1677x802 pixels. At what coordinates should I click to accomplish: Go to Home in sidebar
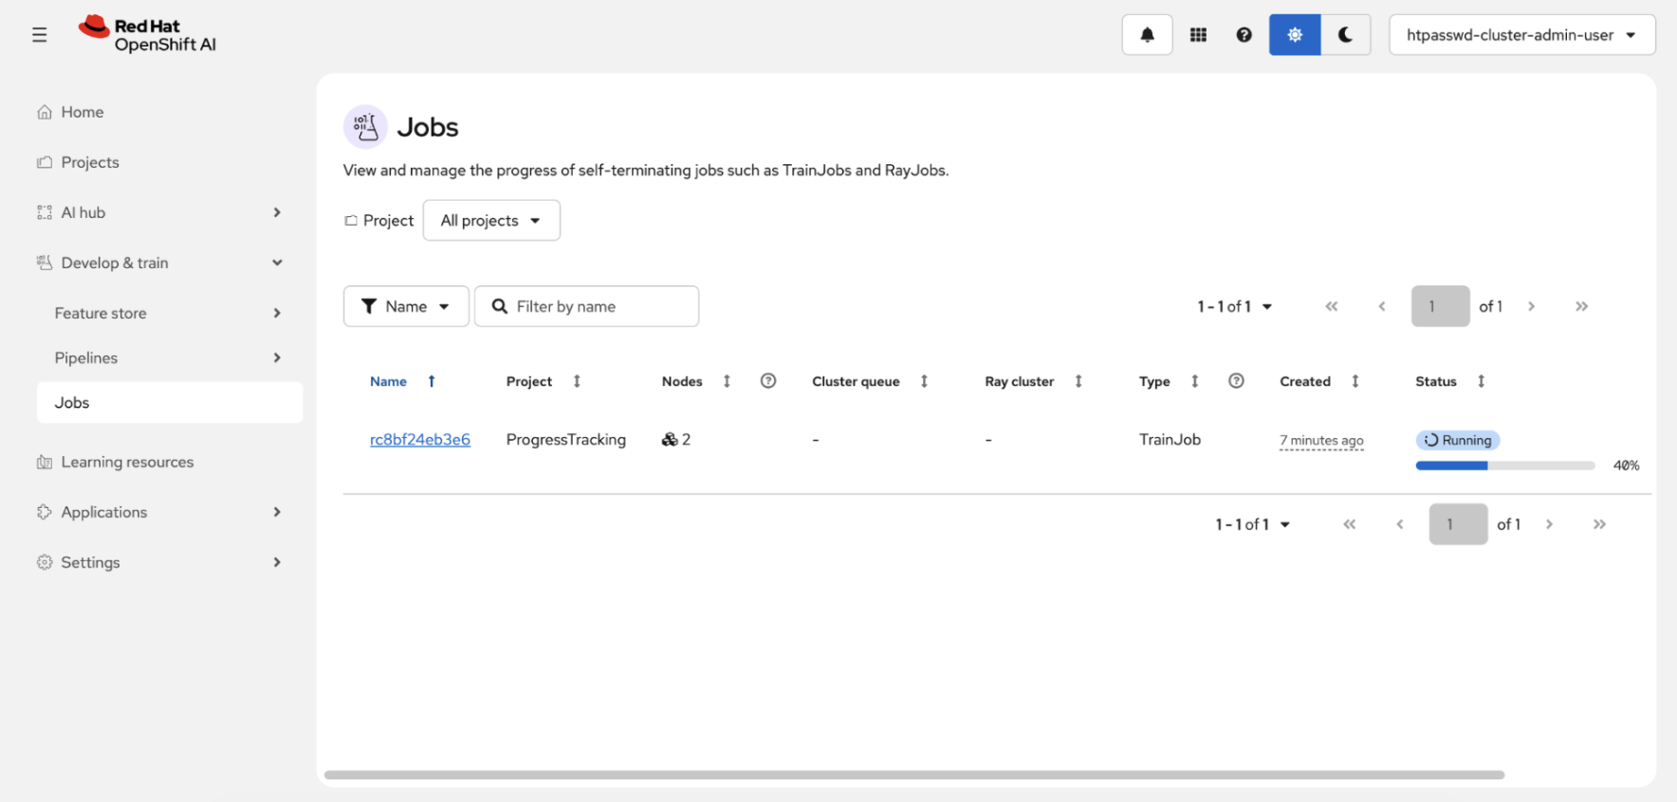click(x=83, y=112)
